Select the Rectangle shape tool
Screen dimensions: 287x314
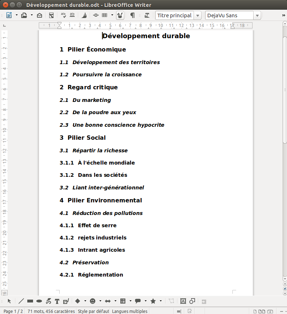30,301
